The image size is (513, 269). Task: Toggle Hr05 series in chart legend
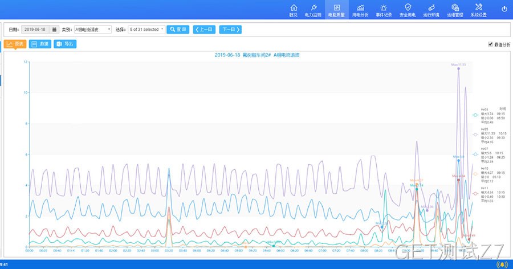pos(475,134)
